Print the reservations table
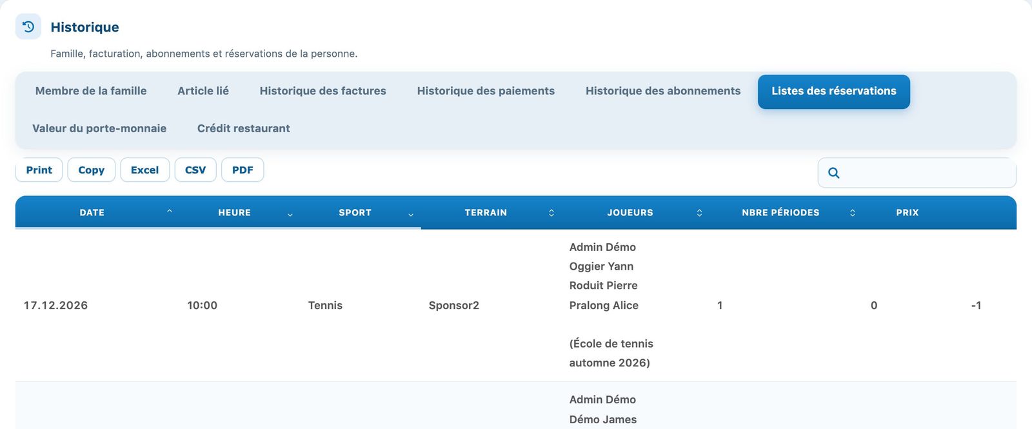Image resolution: width=1032 pixels, height=429 pixels. point(39,170)
